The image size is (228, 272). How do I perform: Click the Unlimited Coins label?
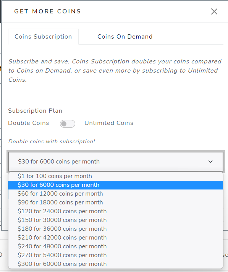109,123
